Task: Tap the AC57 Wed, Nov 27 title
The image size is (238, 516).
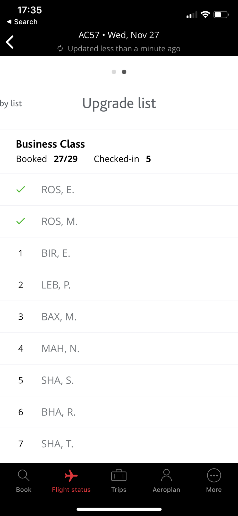Action: 119,35
